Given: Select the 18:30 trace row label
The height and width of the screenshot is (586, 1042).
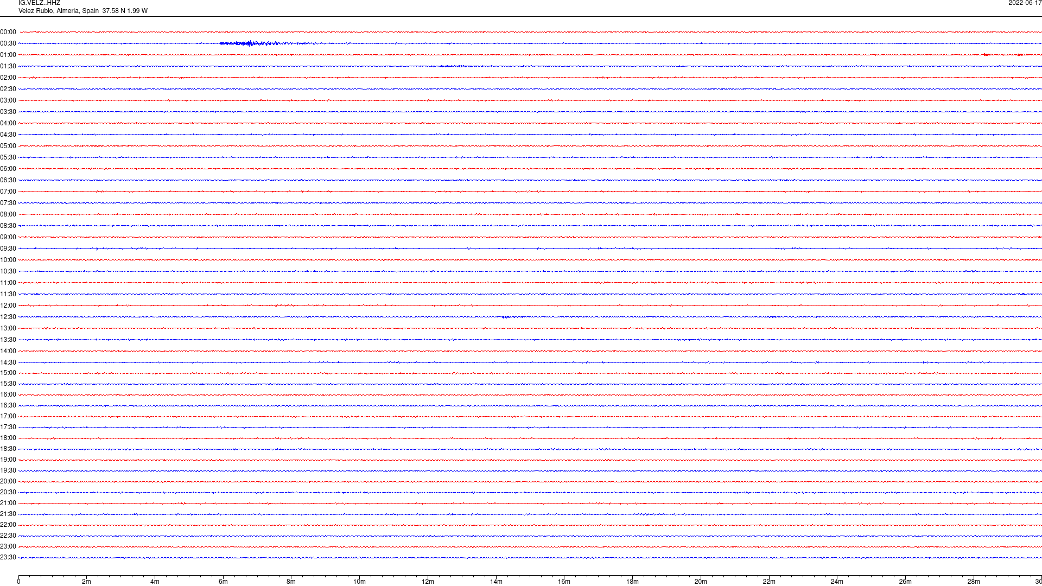Looking at the screenshot, I should [x=8, y=449].
